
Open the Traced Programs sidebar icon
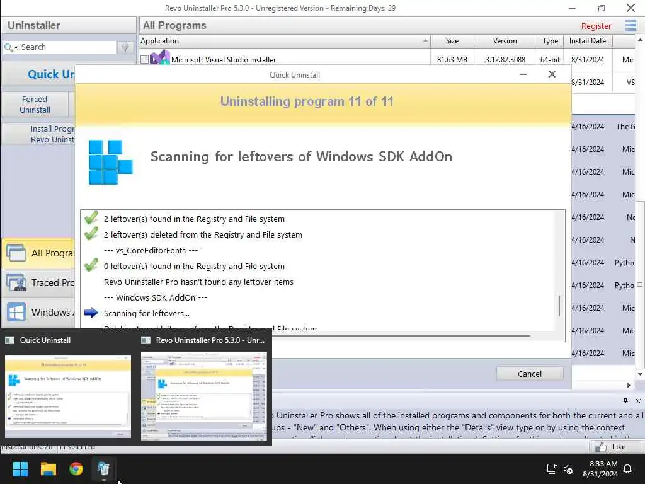[16, 282]
